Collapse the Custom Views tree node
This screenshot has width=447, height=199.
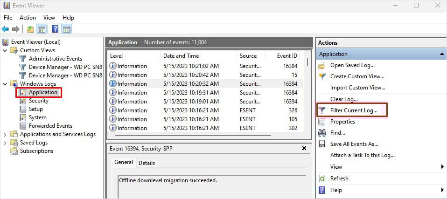[5, 50]
